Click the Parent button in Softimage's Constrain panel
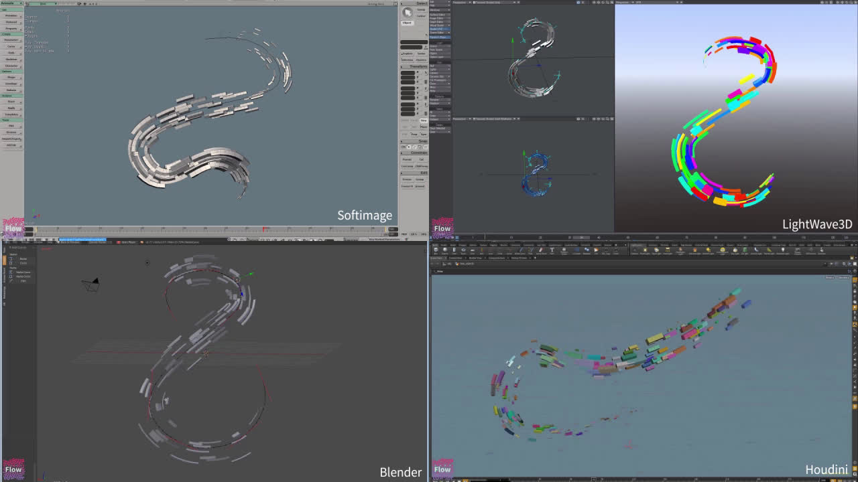 (407, 159)
